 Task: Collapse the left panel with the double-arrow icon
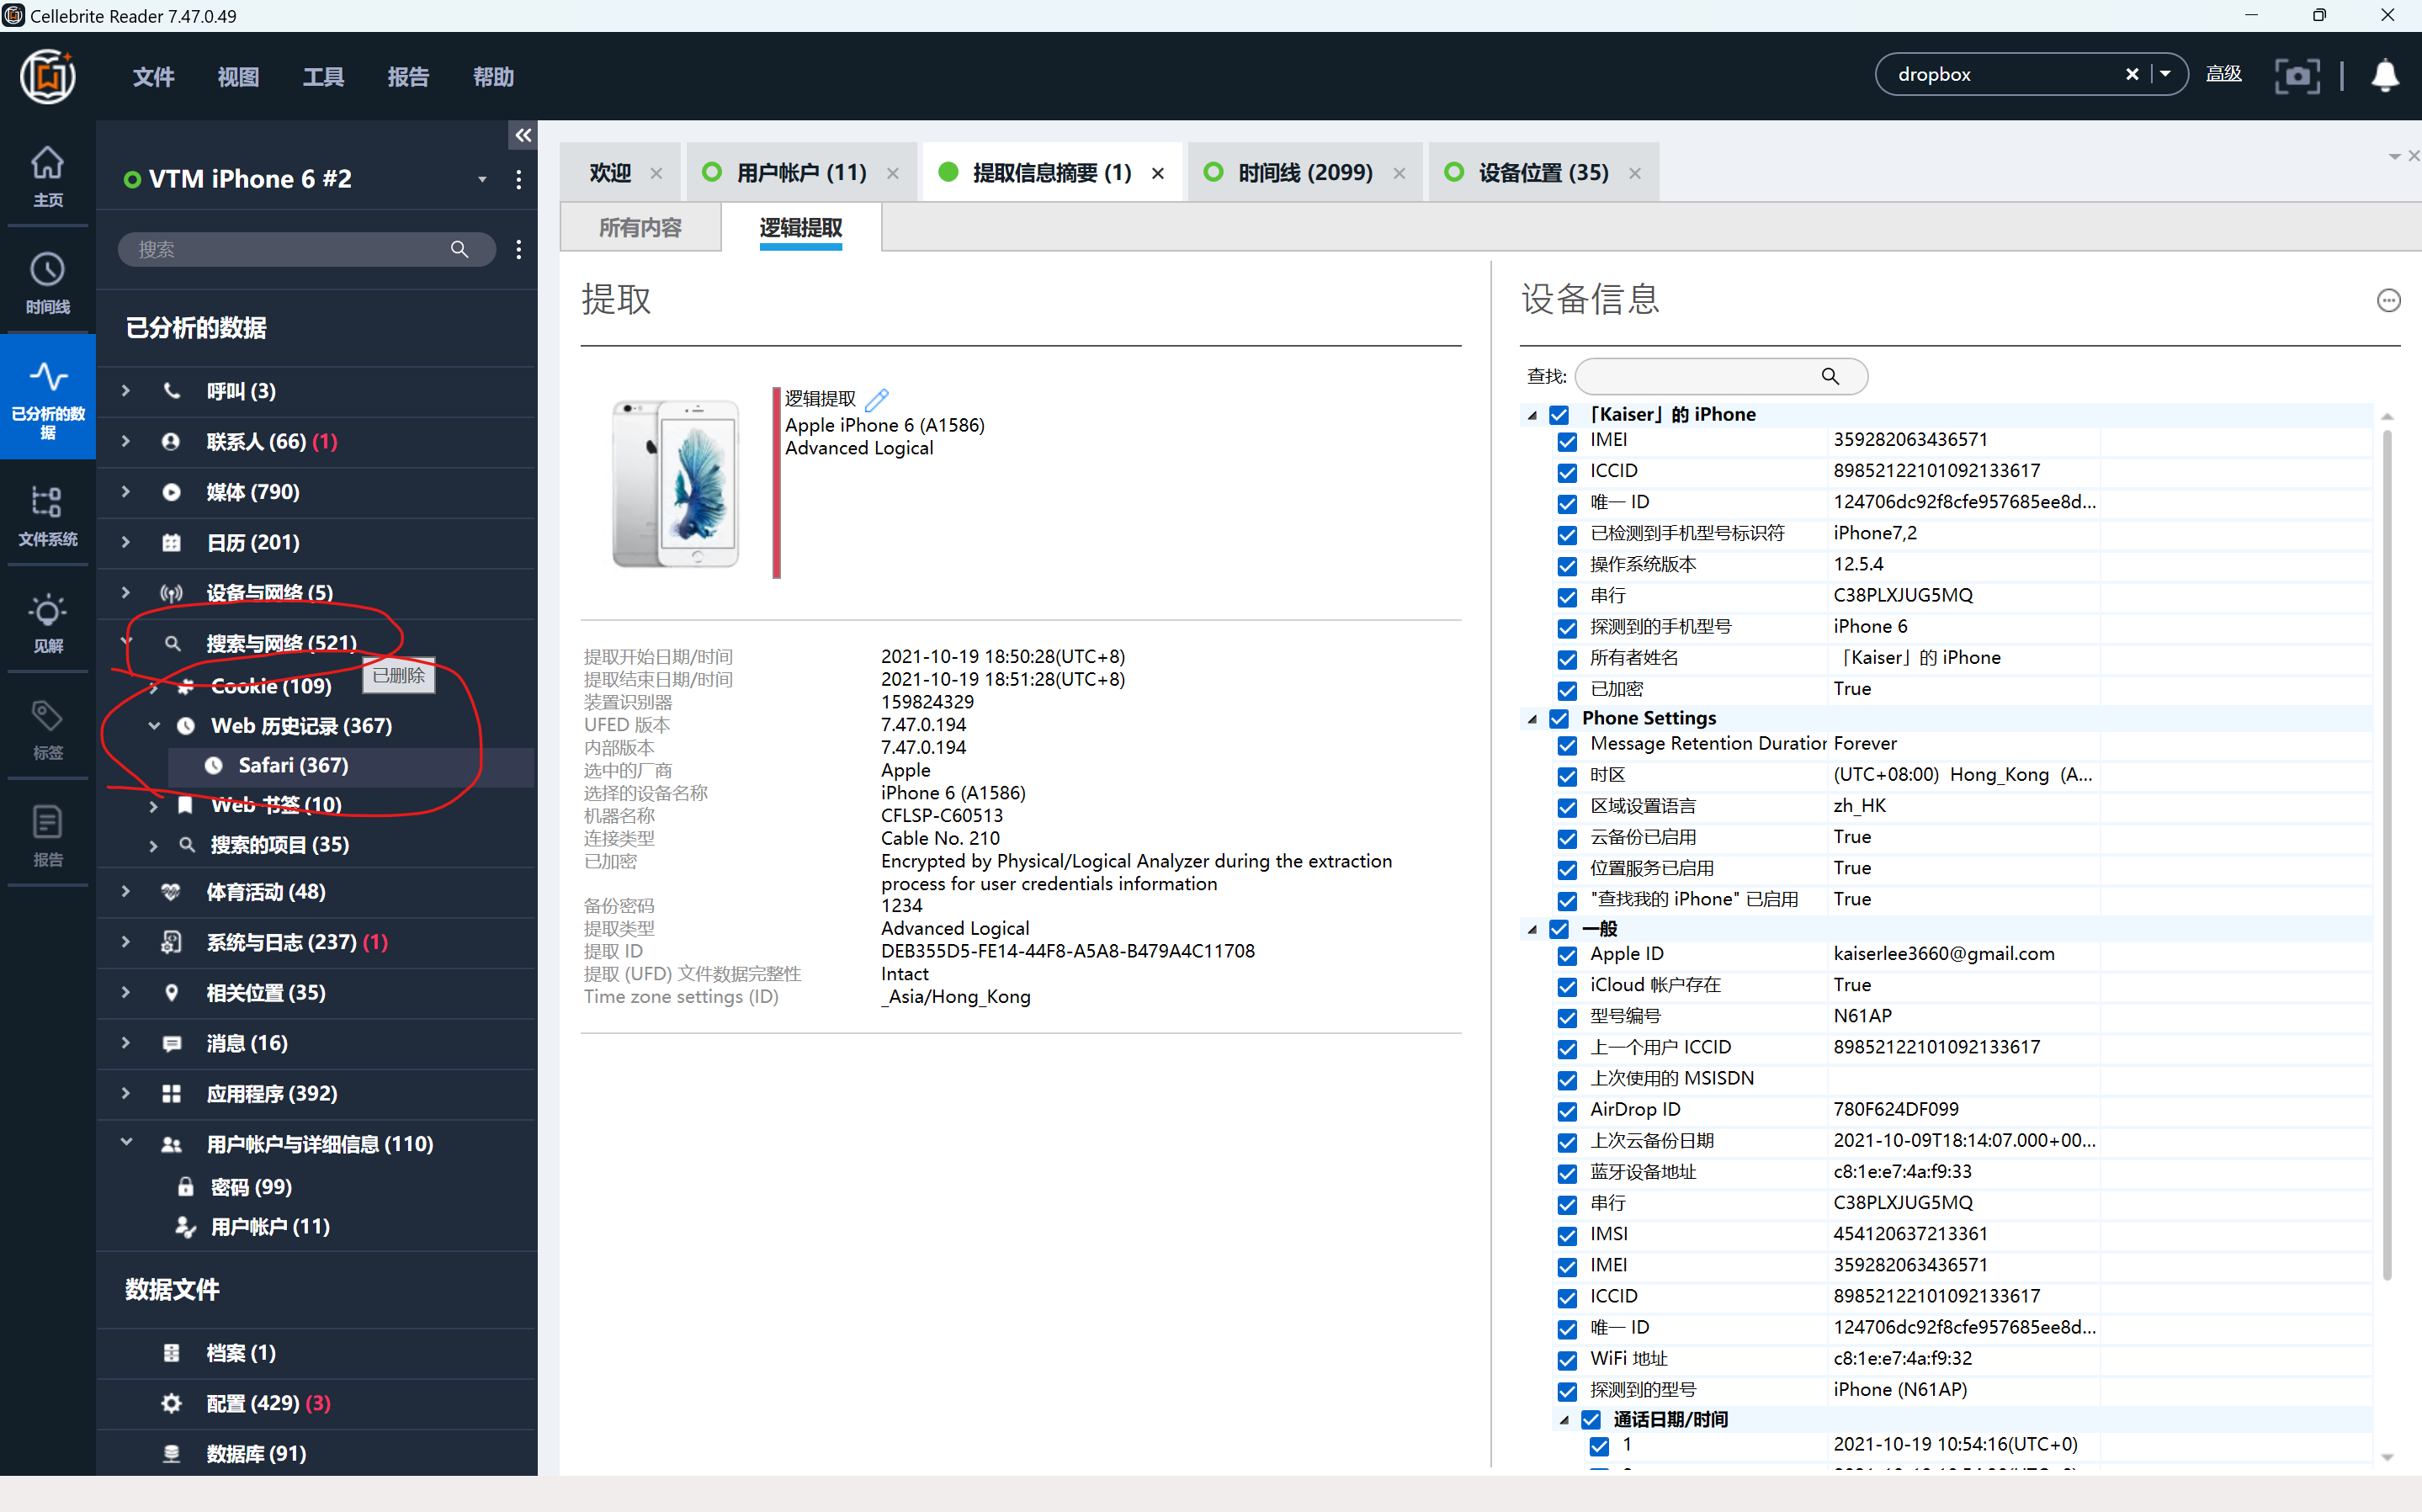click(x=523, y=136)
